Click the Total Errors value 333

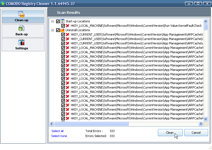click(x=112, y=131)
